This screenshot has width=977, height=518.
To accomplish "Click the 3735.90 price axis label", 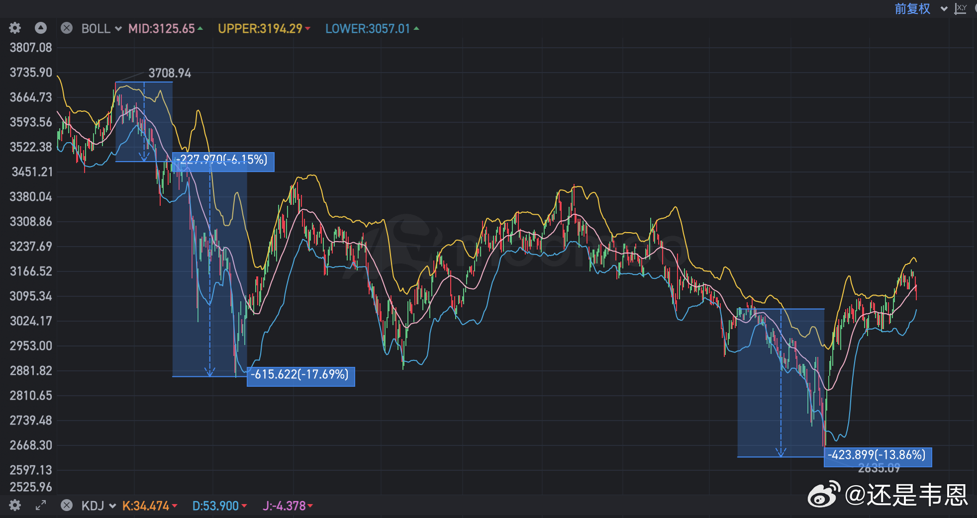I will (x=31, y=73).
